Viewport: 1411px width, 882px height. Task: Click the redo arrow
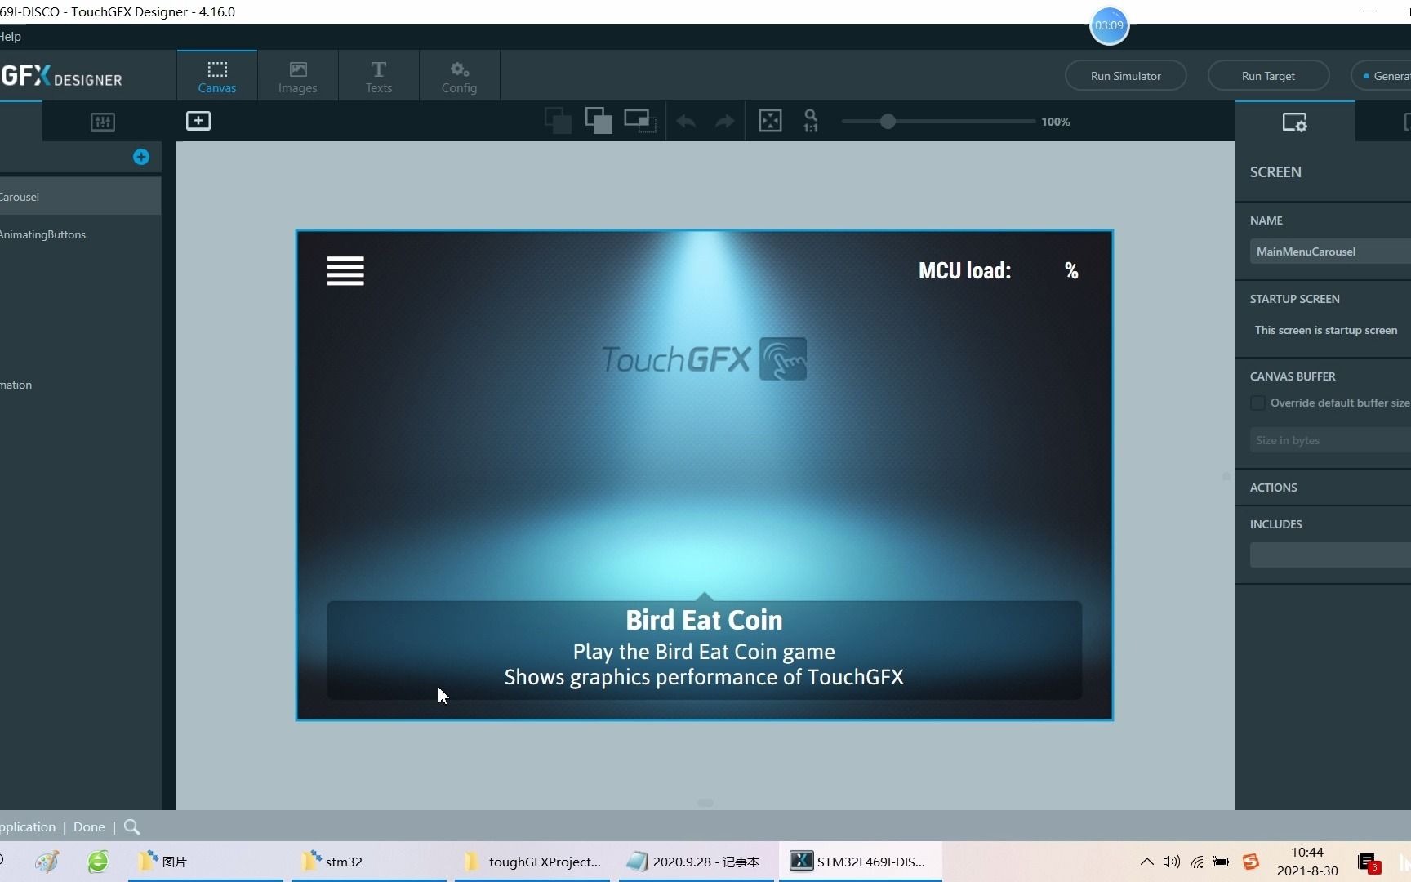pyautogui.click(x=724, y=122)
